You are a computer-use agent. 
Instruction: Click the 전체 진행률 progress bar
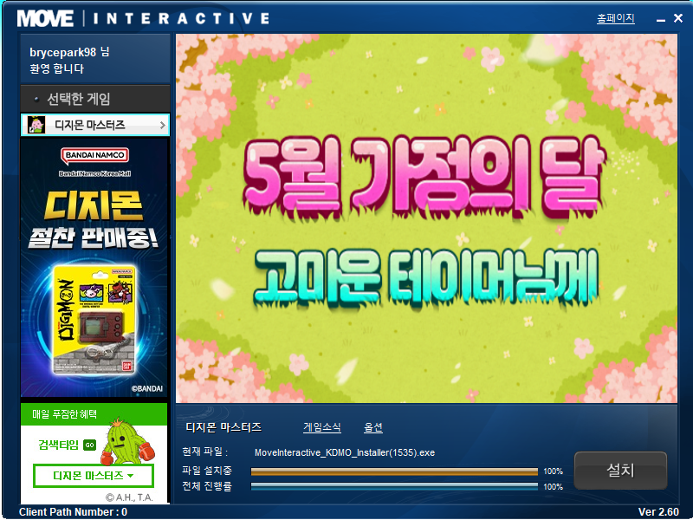(394, 486)
